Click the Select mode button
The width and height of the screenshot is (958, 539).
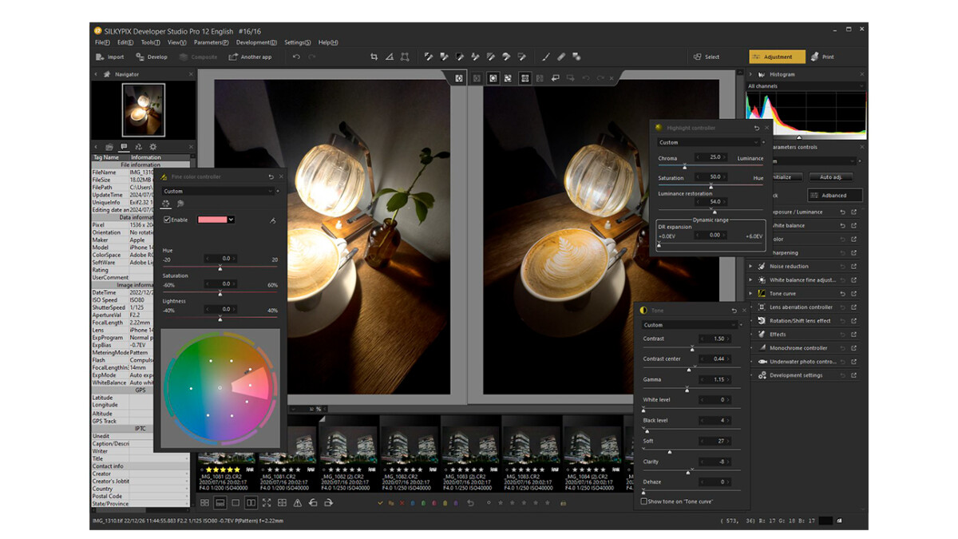(707, 57)
